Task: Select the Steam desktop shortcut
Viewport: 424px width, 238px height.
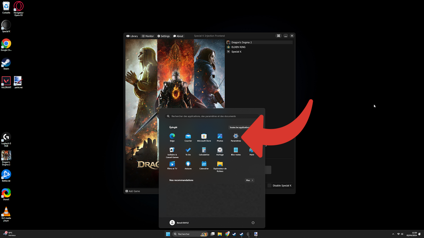Action: [x=6, y=64]
